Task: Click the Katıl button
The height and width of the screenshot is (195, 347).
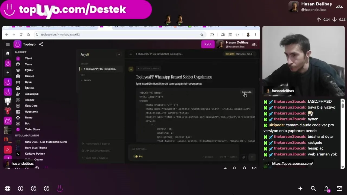Action: 208,44
